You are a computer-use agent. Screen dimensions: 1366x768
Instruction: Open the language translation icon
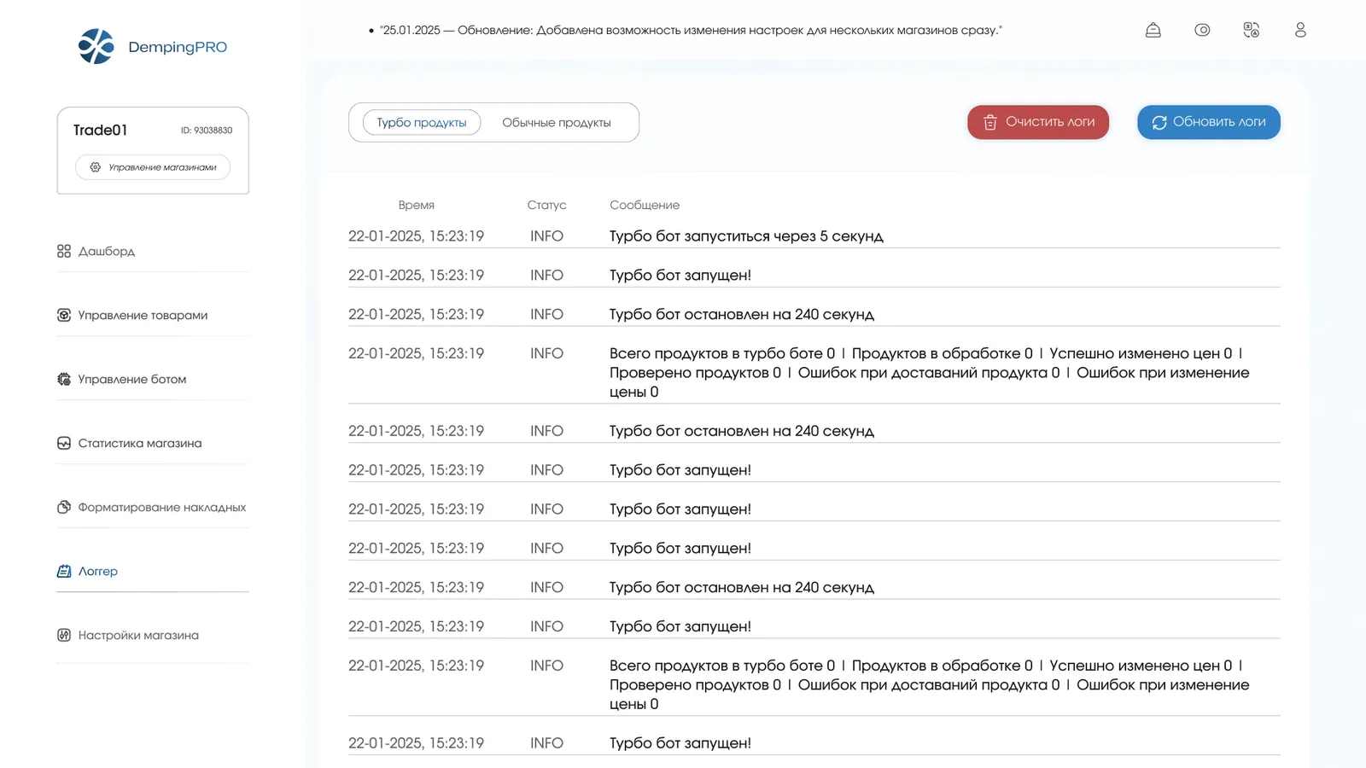[1252, 30]
